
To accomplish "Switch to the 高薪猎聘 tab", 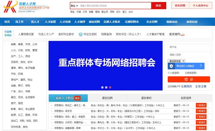I will pos(186,98).
